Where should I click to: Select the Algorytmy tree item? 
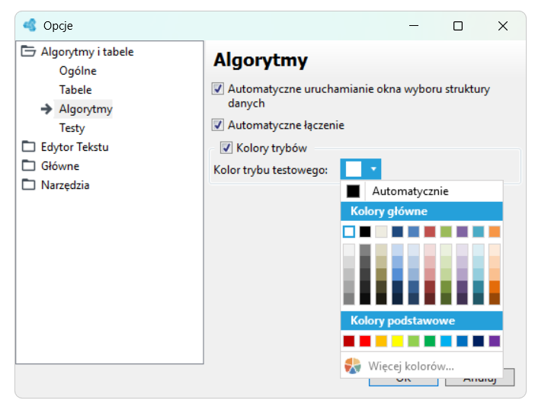tap(85, 109)
